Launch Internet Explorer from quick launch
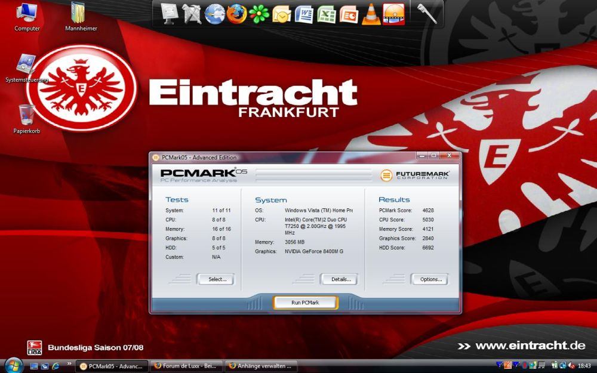The image size is (597, 373). [56, 366]
